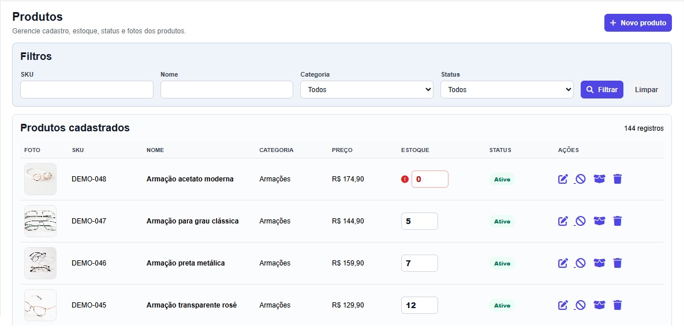This screenshot has width=684, height=330.
Task: Click the red out-of-stock warning icon
Action: (x=405, y=179)
